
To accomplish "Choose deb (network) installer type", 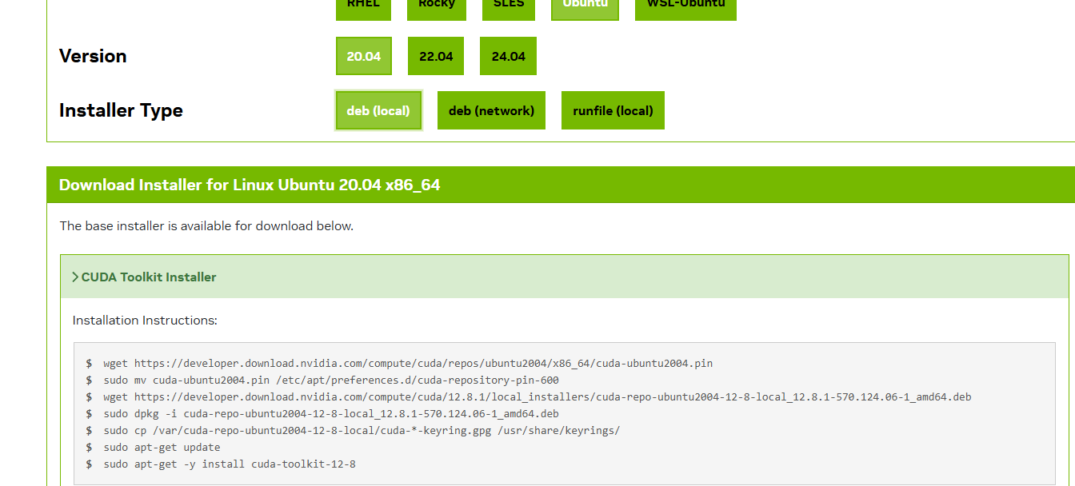I will point(491,110).
